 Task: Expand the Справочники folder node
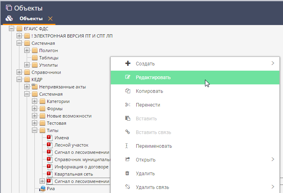(x=19, y=72)
